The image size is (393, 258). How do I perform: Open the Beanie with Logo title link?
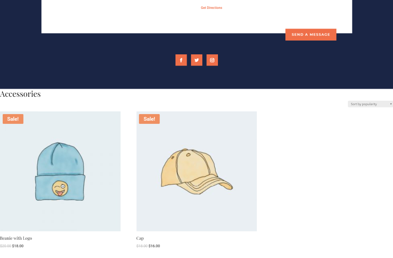16,238
